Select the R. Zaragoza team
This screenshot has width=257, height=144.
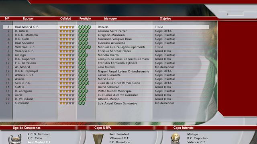tap(23, 91)
